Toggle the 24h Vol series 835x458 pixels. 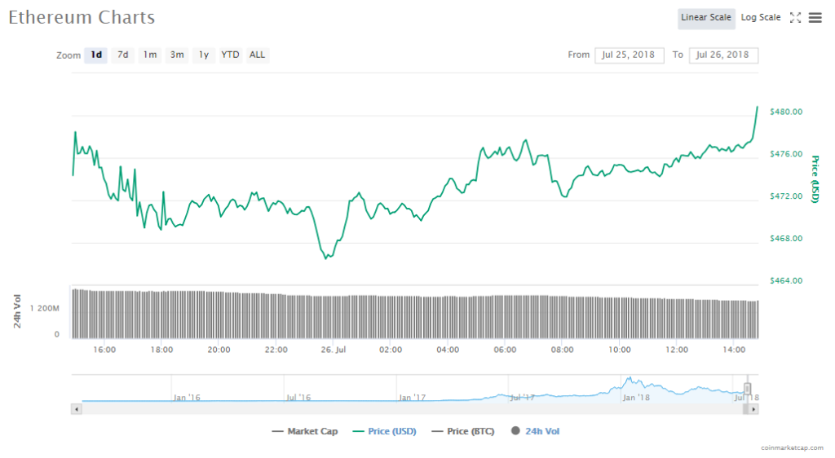click(x=536, y=431)
